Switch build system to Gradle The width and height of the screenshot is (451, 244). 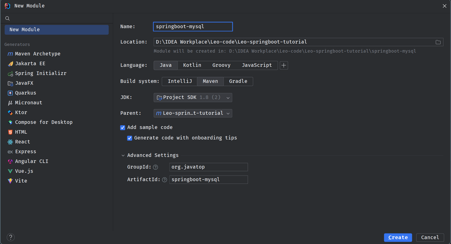pyautogui.click(x=238, y=81)
